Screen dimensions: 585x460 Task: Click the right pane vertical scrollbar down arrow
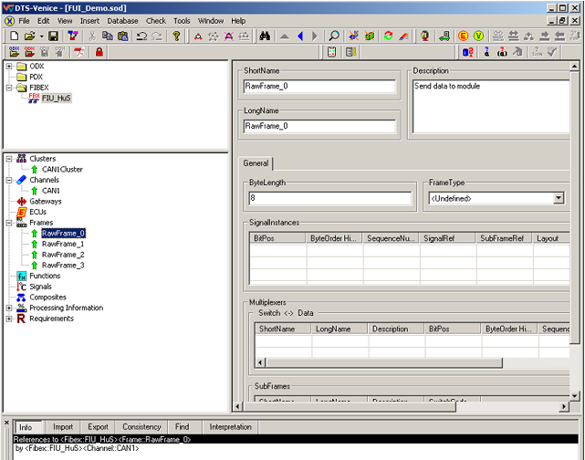click(x=575, y=396)
